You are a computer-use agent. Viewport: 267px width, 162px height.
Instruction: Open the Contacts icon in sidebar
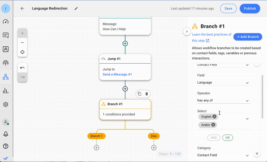click(6, 49)
